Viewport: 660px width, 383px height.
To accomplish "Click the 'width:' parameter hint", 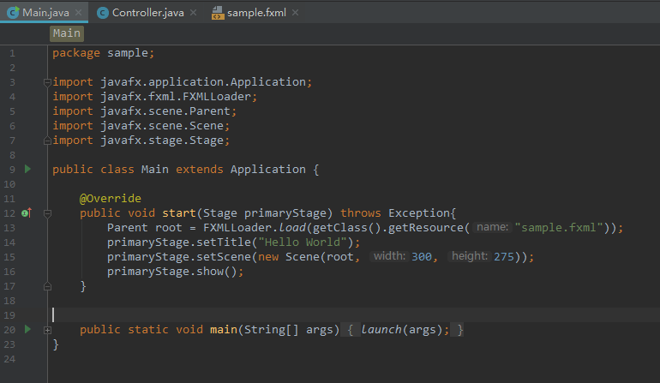I will (389, 256).
